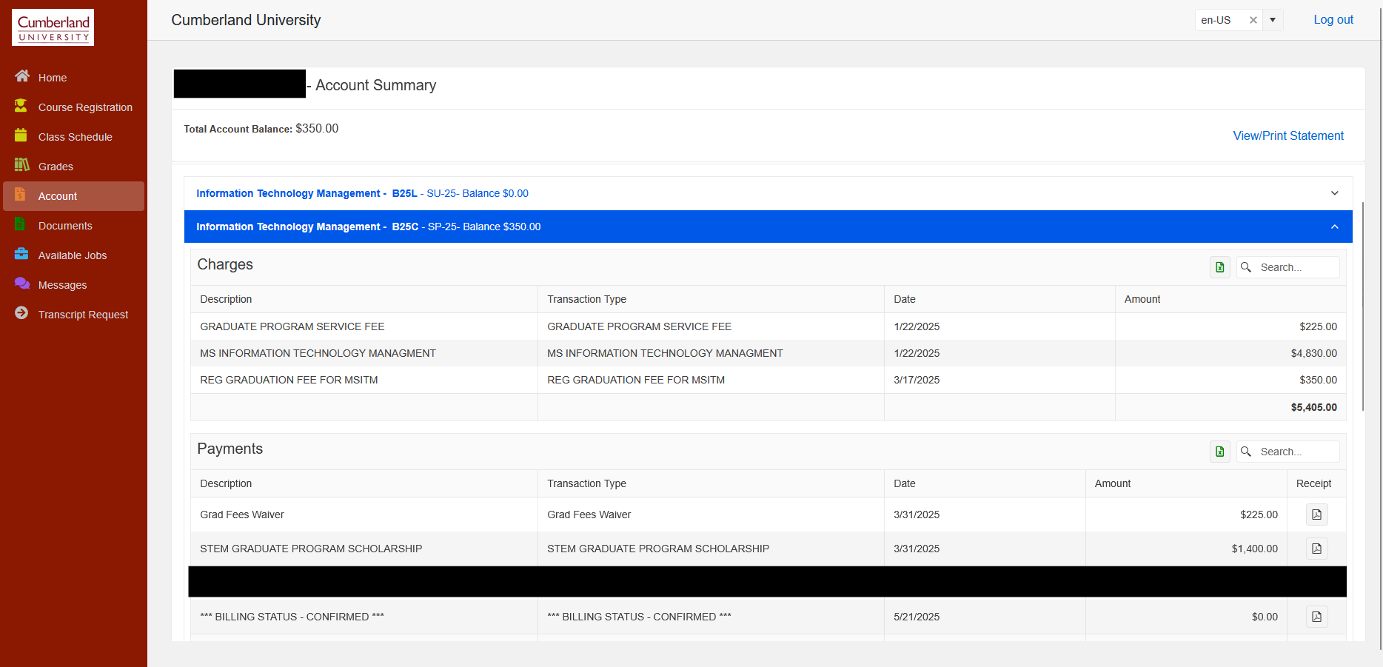The width and height of the screenshot is (1383, 667).
Task: Click the Class Schedule calendar icon
Action: click(x=21, y=135)
